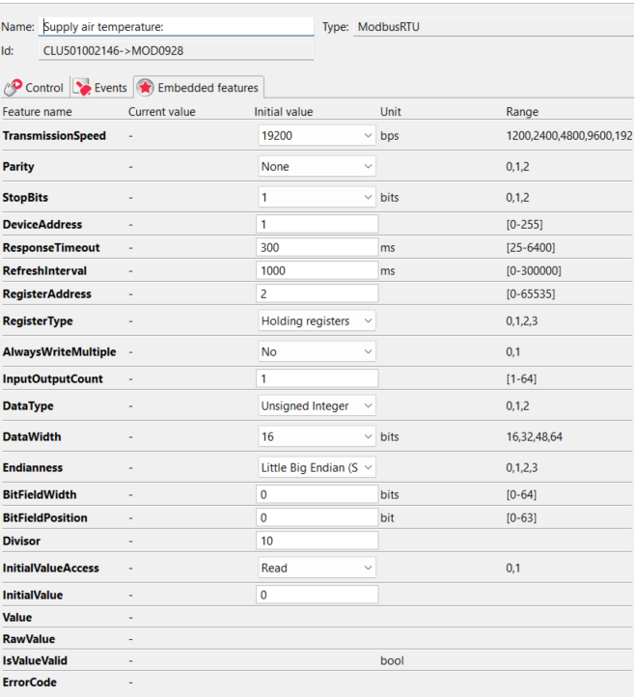Expand the StopBits dropdown

coord(317,197)
